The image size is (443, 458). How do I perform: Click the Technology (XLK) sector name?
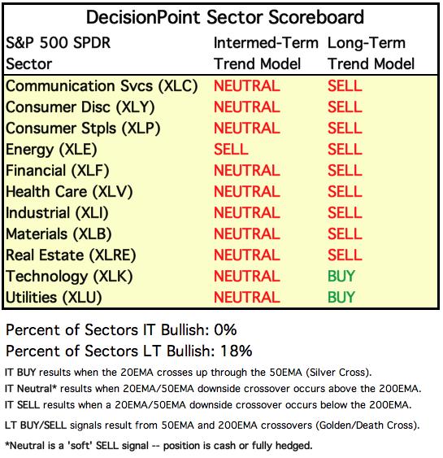(69, 277)
